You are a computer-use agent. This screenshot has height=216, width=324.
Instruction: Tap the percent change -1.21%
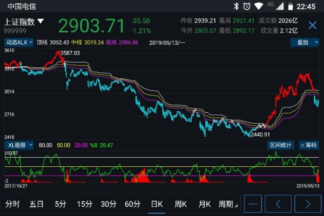pos(141,31)
